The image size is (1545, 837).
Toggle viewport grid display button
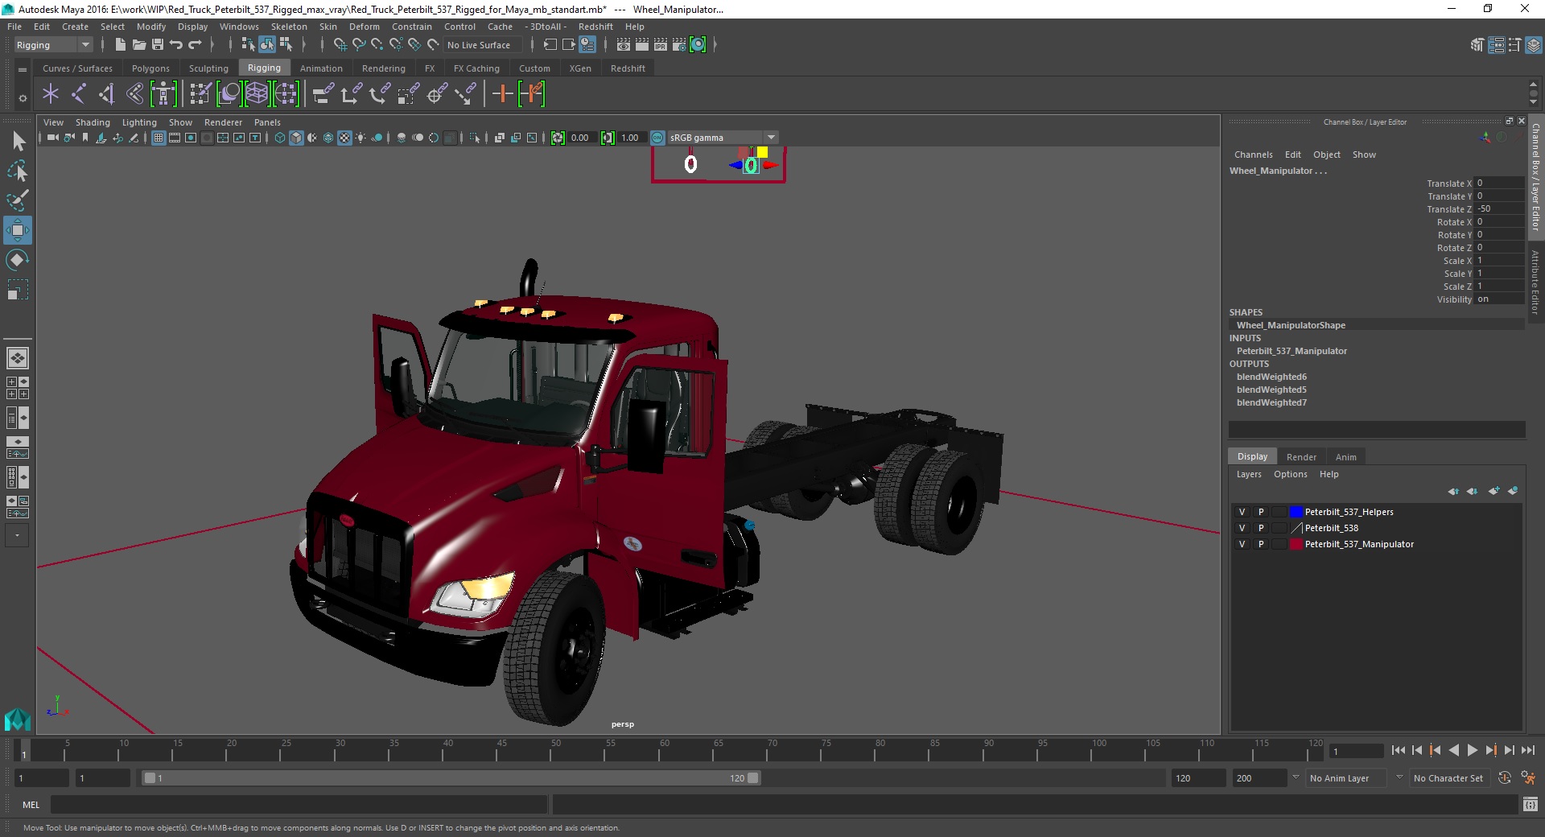pyautogui.click(x=159, y=138)
